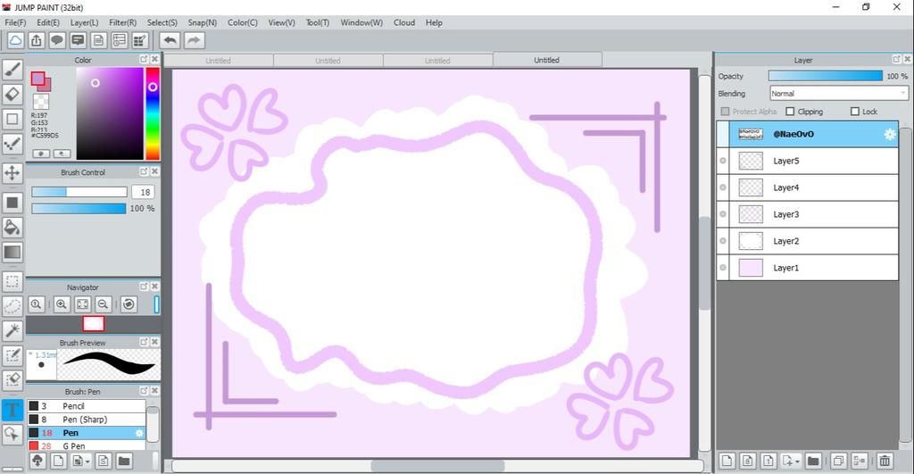
Task: Select the Eraser tool
Action: pyautogui.click(x=12, y=94)
